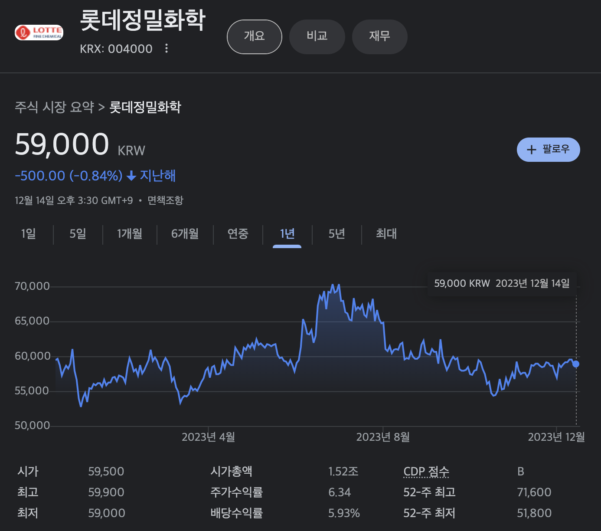The width and height of the screenshot is (601, 531).
Task: Click the large 59,000 price value
Action: click(x=62, y=144)
